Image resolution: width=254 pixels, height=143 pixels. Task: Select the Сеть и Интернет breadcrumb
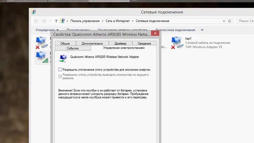click(x=117, y=21)
